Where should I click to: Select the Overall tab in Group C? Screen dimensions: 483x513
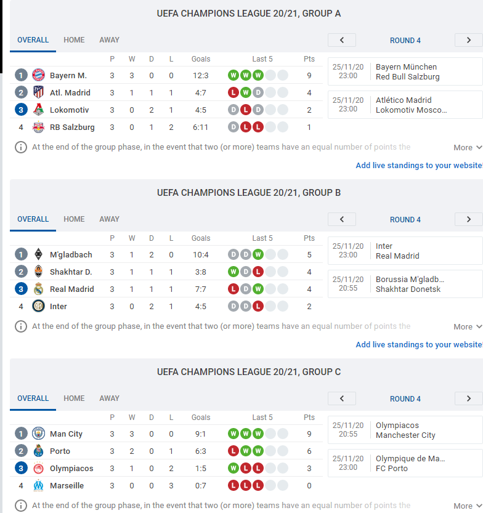[x=33, y=398]
